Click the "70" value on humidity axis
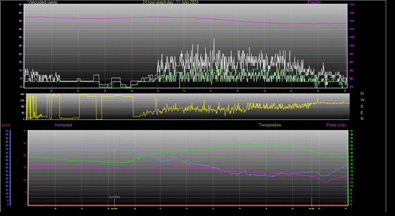This screenshot has height=216, width=395. tap(7, 153)
